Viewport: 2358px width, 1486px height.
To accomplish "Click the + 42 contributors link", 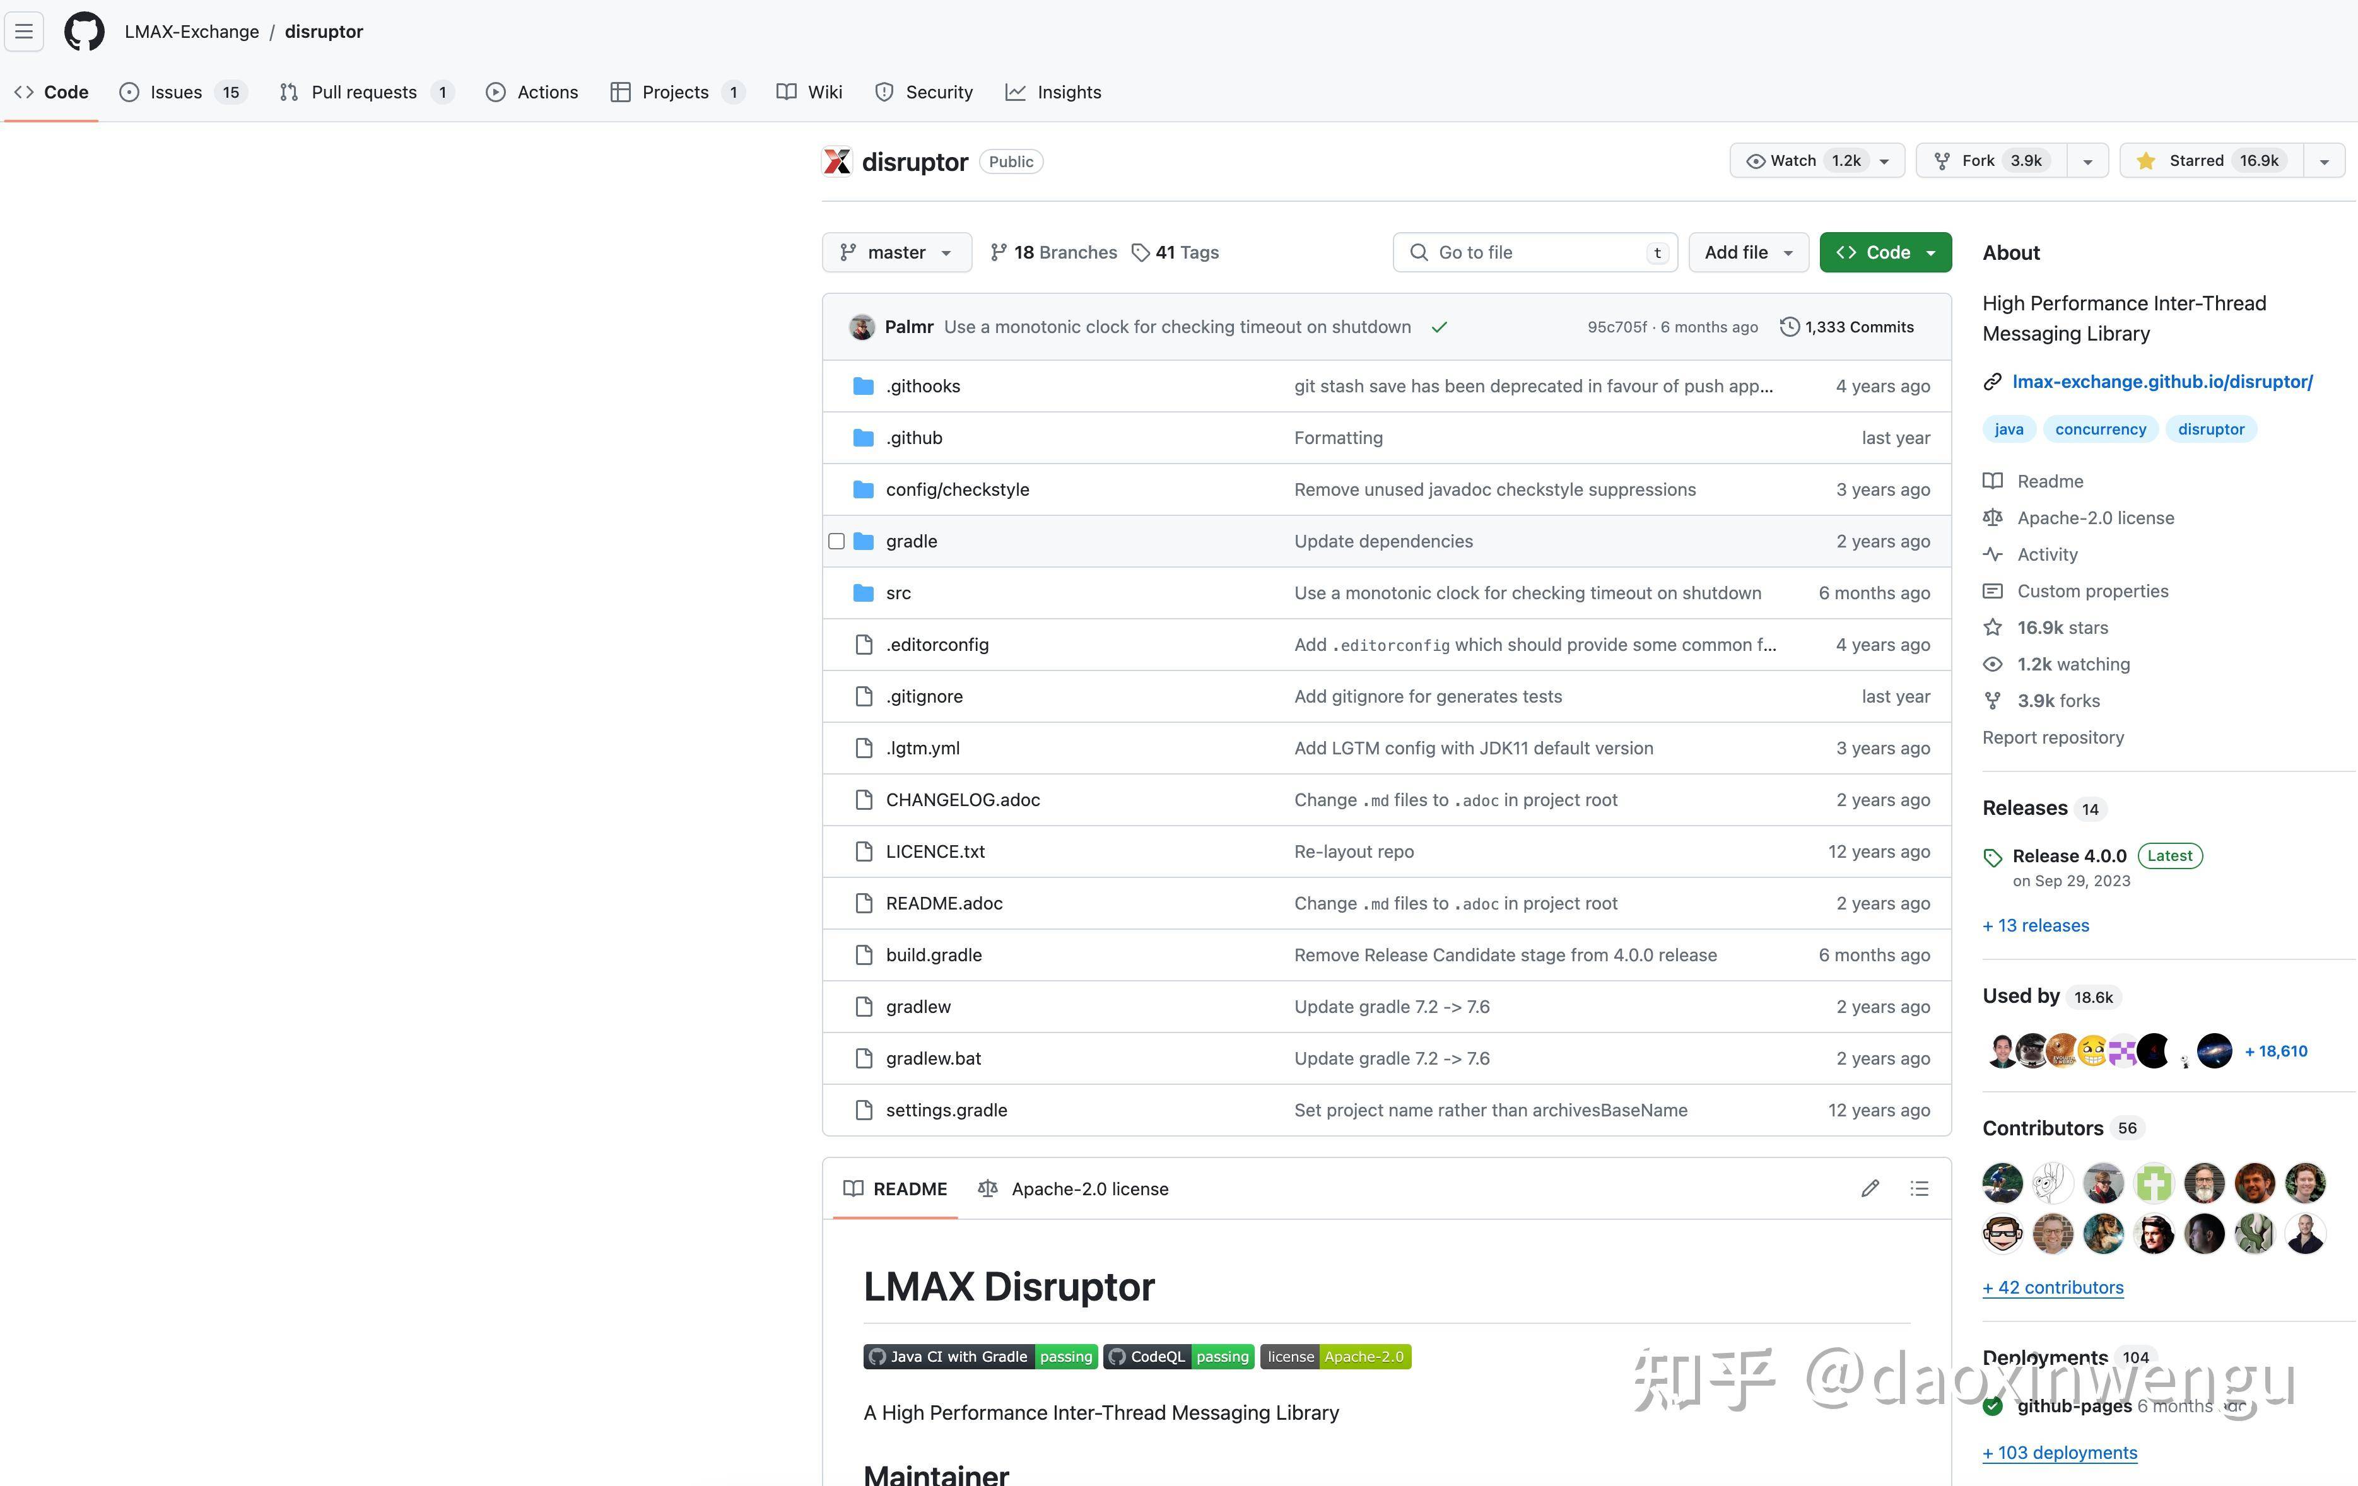I will [x=2053, y=1287].
